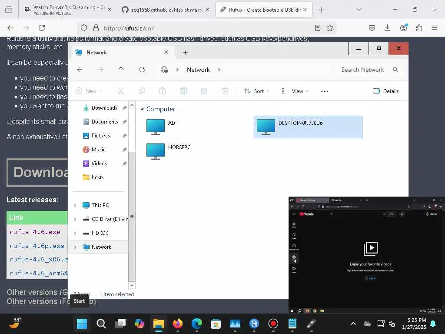Refresh the Network folder view

click(142, 70)
